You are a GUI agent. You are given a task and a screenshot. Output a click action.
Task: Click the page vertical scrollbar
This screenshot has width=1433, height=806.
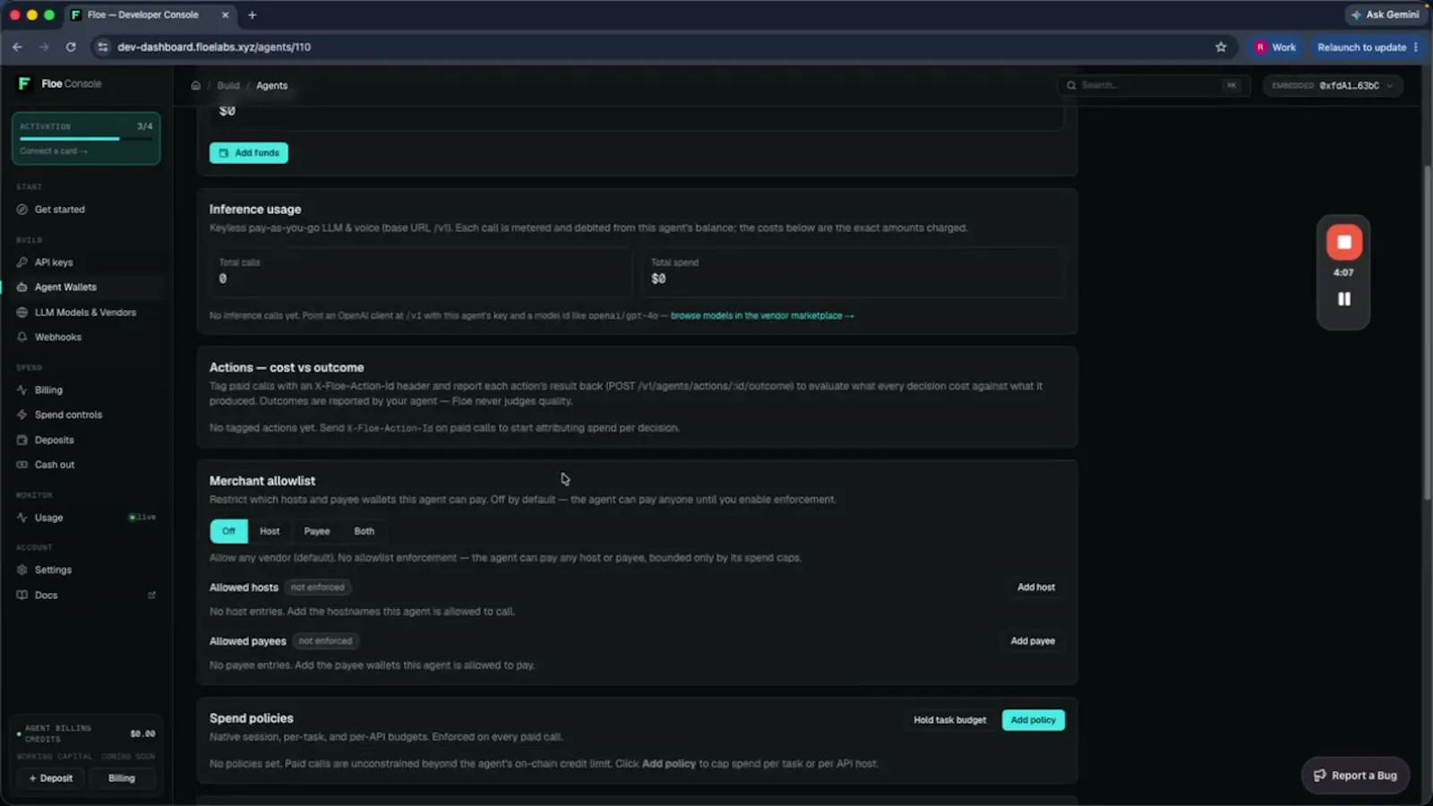[x=1428, y=331]
